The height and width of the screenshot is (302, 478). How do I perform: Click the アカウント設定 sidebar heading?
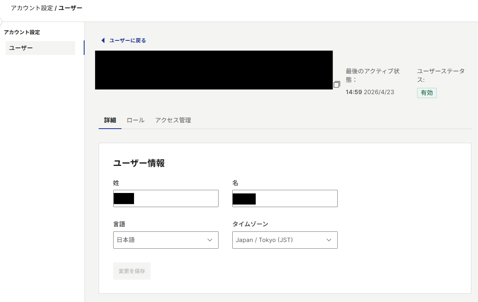(22, 32)
